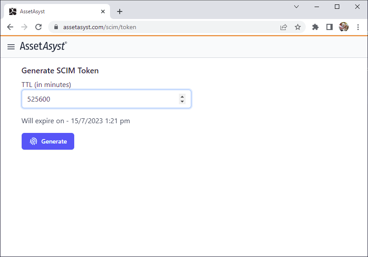This screenshot has height=257, width=368.
Task: Click the 'Will expire on' date text
Action: coord(76,121)
